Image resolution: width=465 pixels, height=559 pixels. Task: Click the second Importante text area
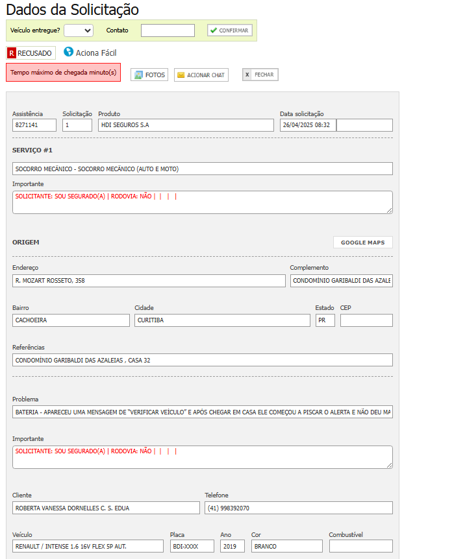click(203, 457)
